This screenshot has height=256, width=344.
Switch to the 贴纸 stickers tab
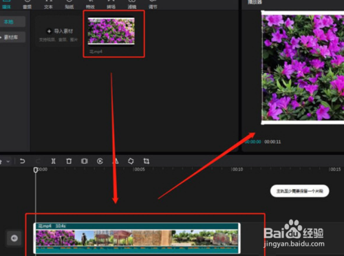point(69,5)
